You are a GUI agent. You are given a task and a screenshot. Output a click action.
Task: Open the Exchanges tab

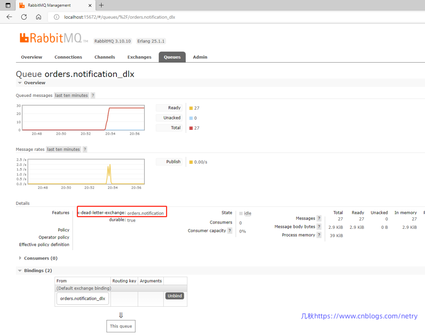(x=139, y=57)
